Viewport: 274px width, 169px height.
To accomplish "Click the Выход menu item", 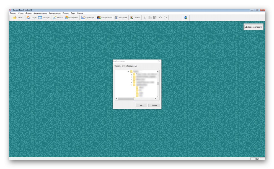I will 80,13.
